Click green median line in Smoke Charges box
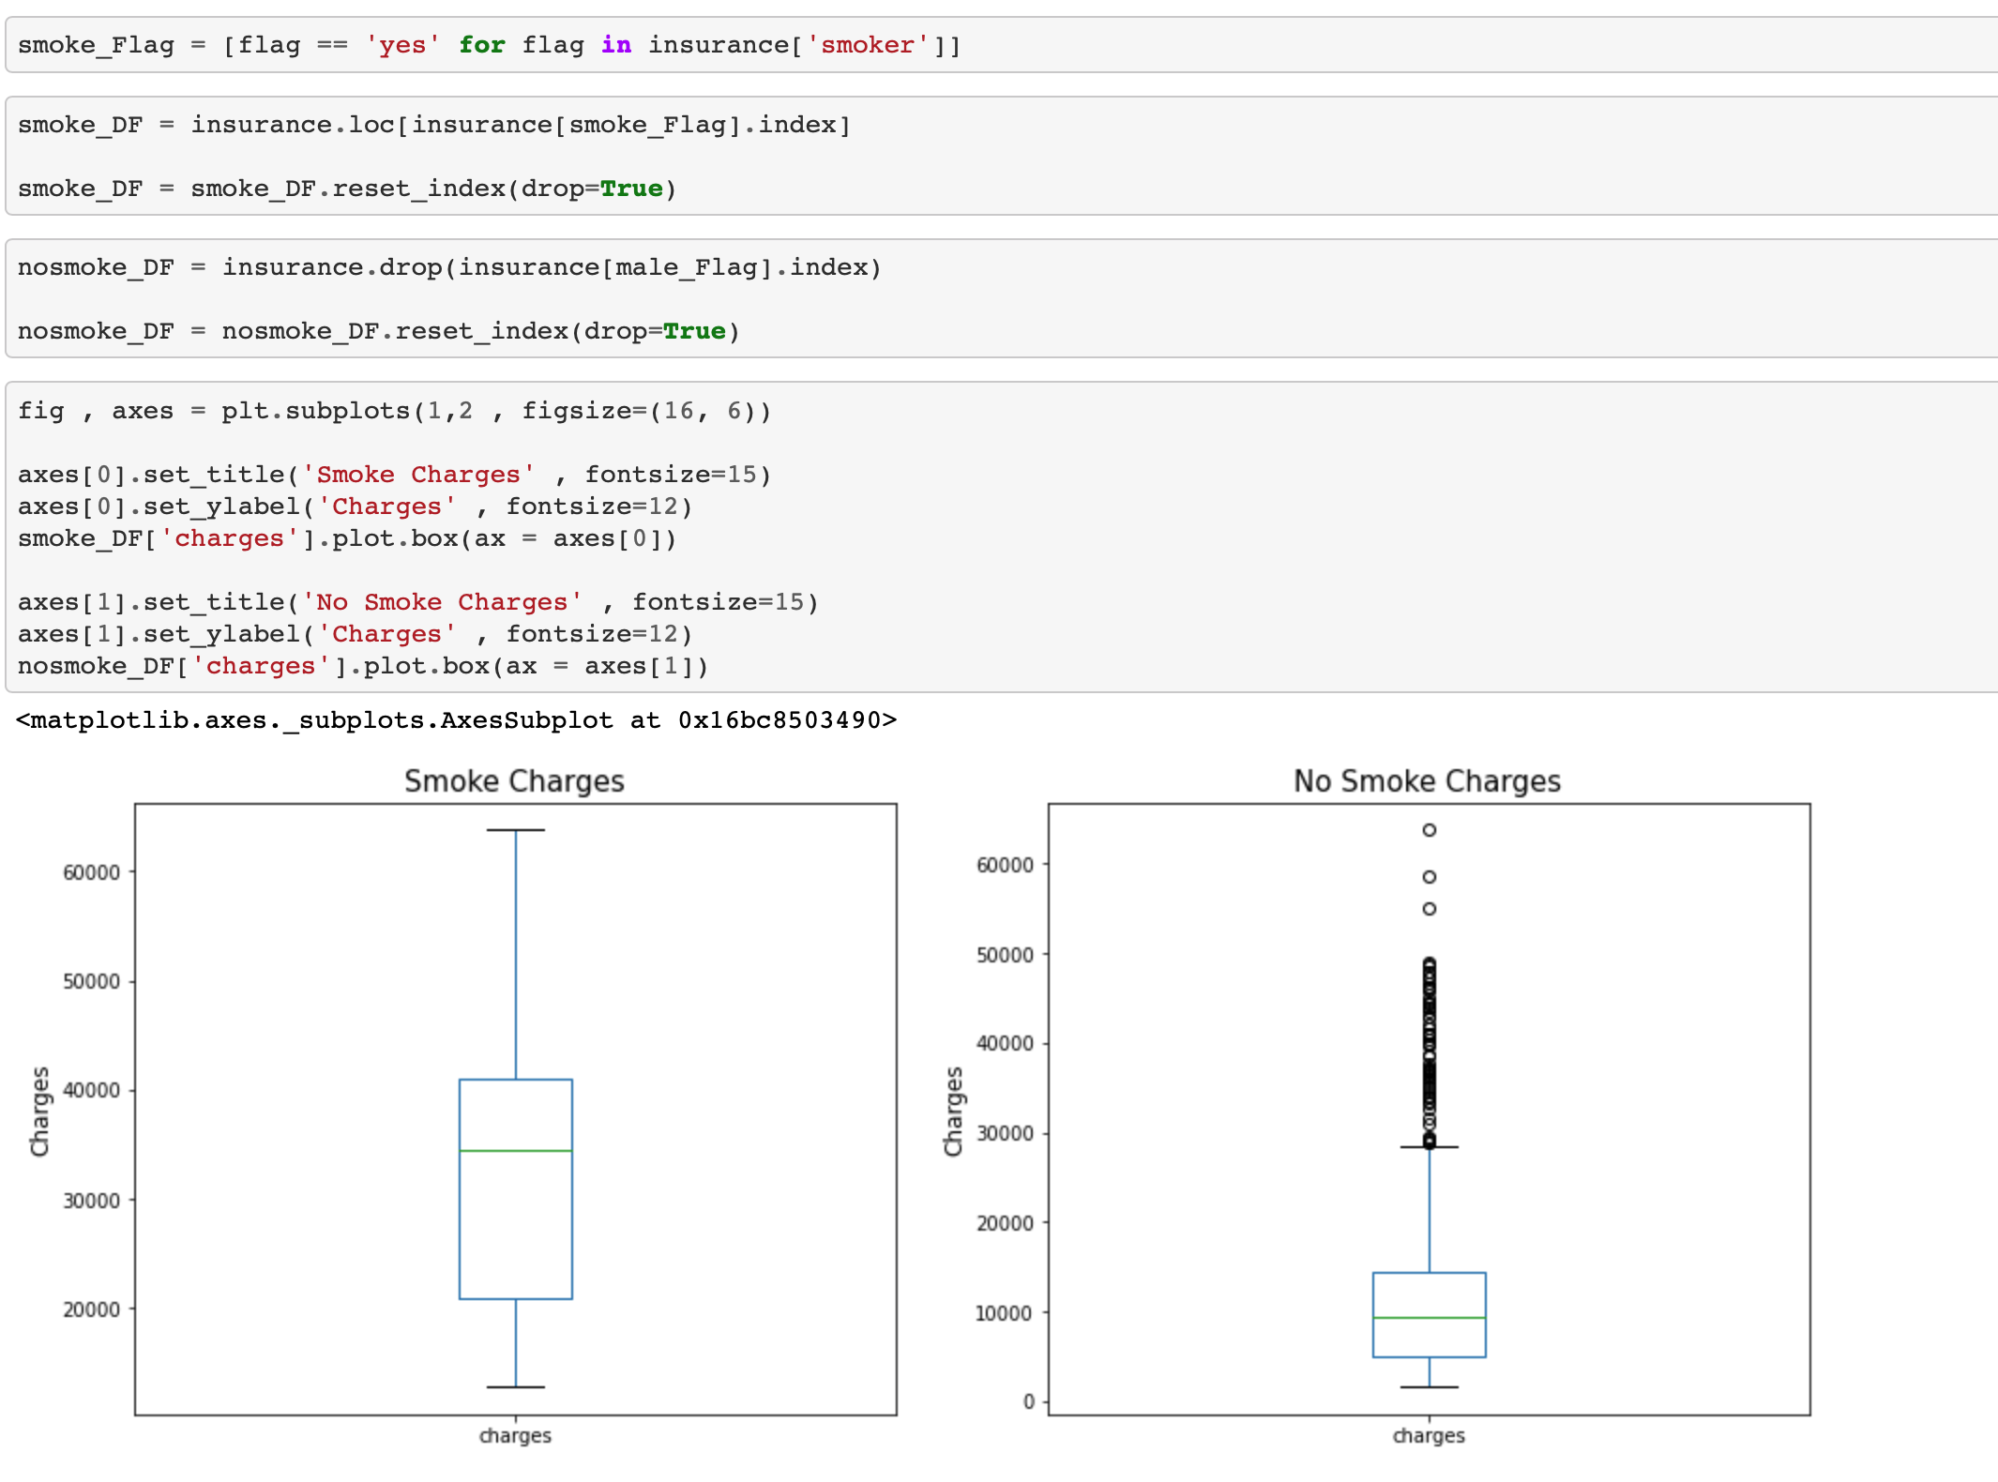Screen dimensions: 1998x1482 [515, 1151]
